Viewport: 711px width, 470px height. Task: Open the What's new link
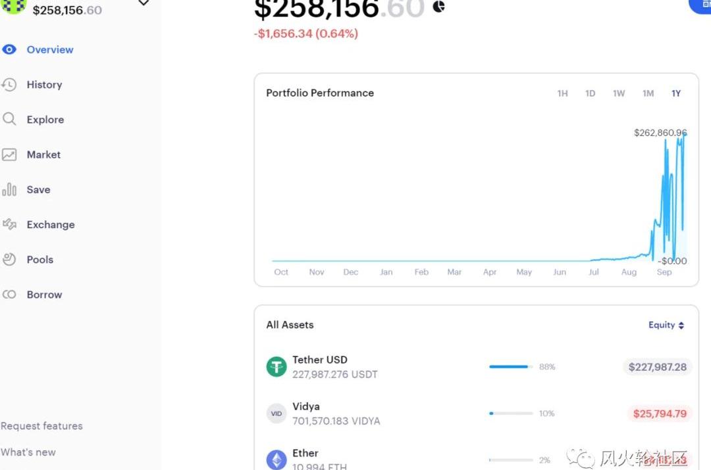pyautogui.click(x=28, y=452)
